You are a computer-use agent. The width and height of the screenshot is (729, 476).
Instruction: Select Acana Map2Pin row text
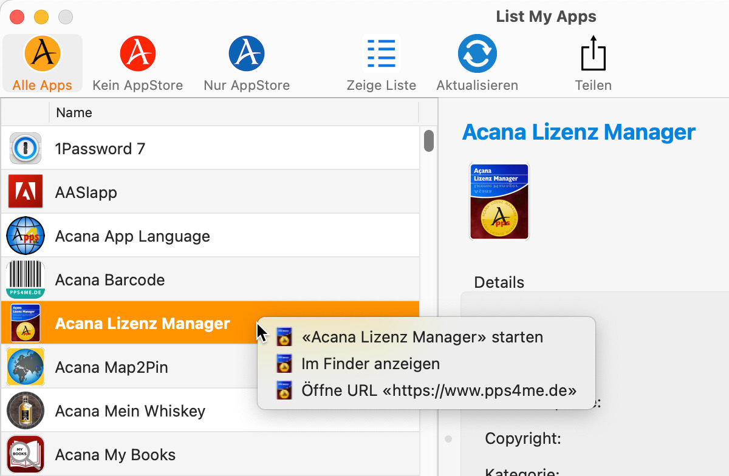[x=111, y=367]
